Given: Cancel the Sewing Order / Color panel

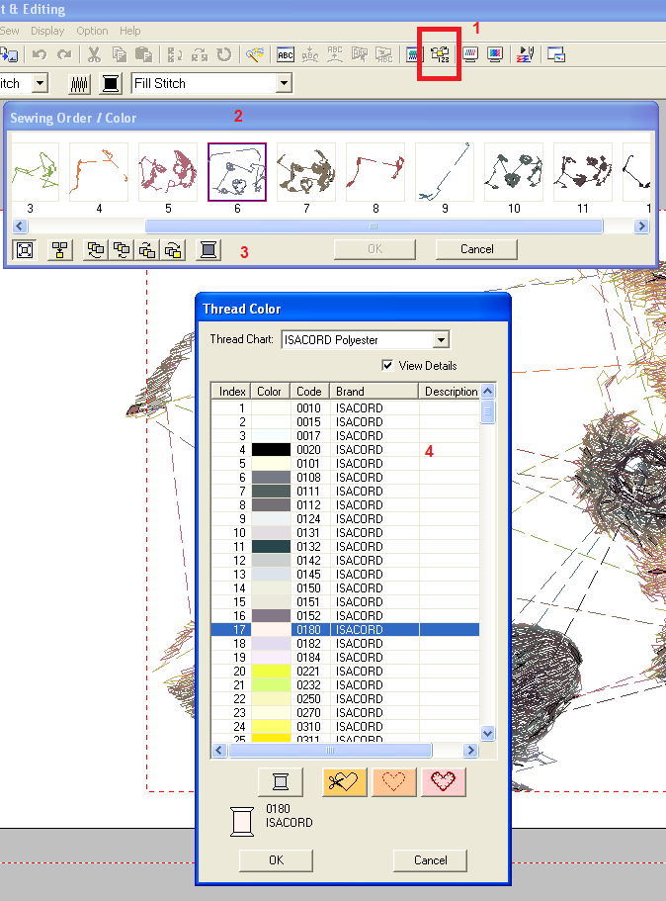Looking at the screenshot, I should click(477, 249).
